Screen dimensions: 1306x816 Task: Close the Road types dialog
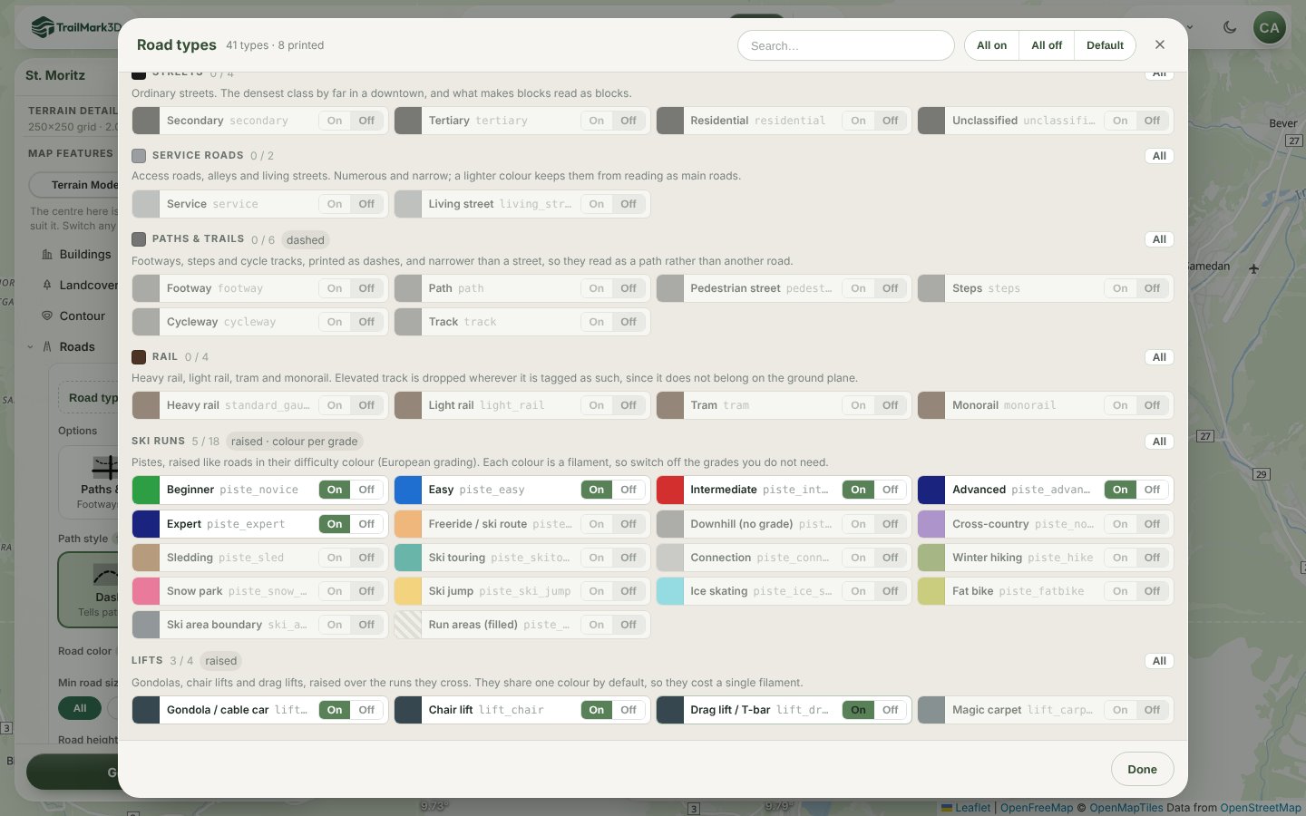point(1159,44)
